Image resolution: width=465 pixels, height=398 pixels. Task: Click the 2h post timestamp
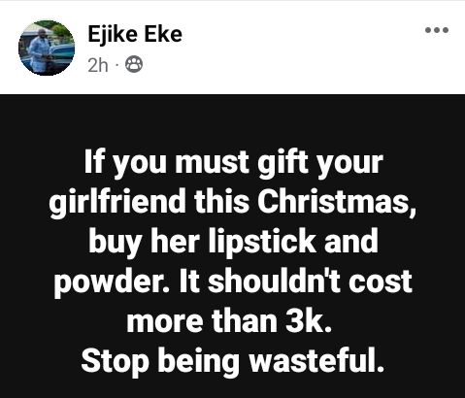pos(98,65)
